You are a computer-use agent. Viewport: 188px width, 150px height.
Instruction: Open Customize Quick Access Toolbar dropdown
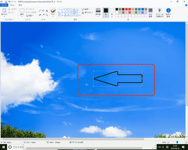click(x=15, y=2)
